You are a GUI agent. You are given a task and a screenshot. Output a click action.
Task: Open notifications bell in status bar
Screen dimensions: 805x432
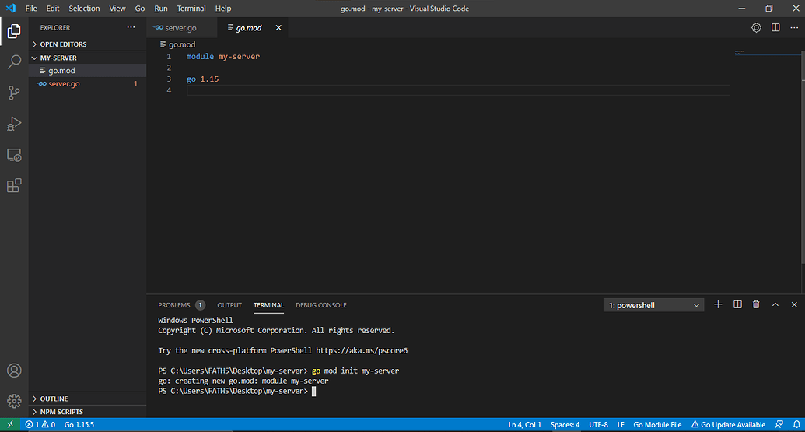point(796,424)
